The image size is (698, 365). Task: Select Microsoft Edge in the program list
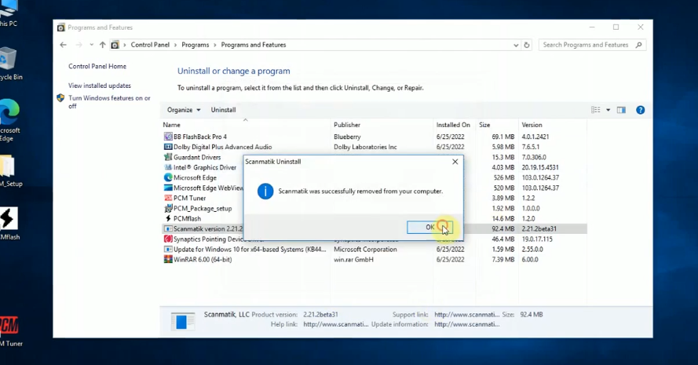195,177
